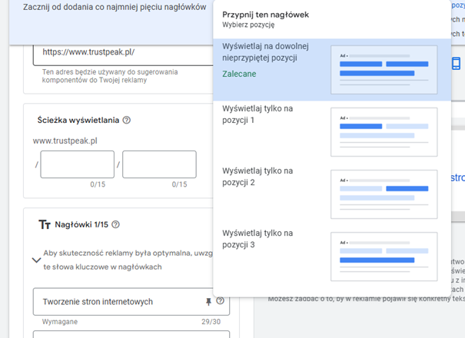
Task: Click the 'Nagłówki 1/15' heading
Action: (x=81, y=224)
